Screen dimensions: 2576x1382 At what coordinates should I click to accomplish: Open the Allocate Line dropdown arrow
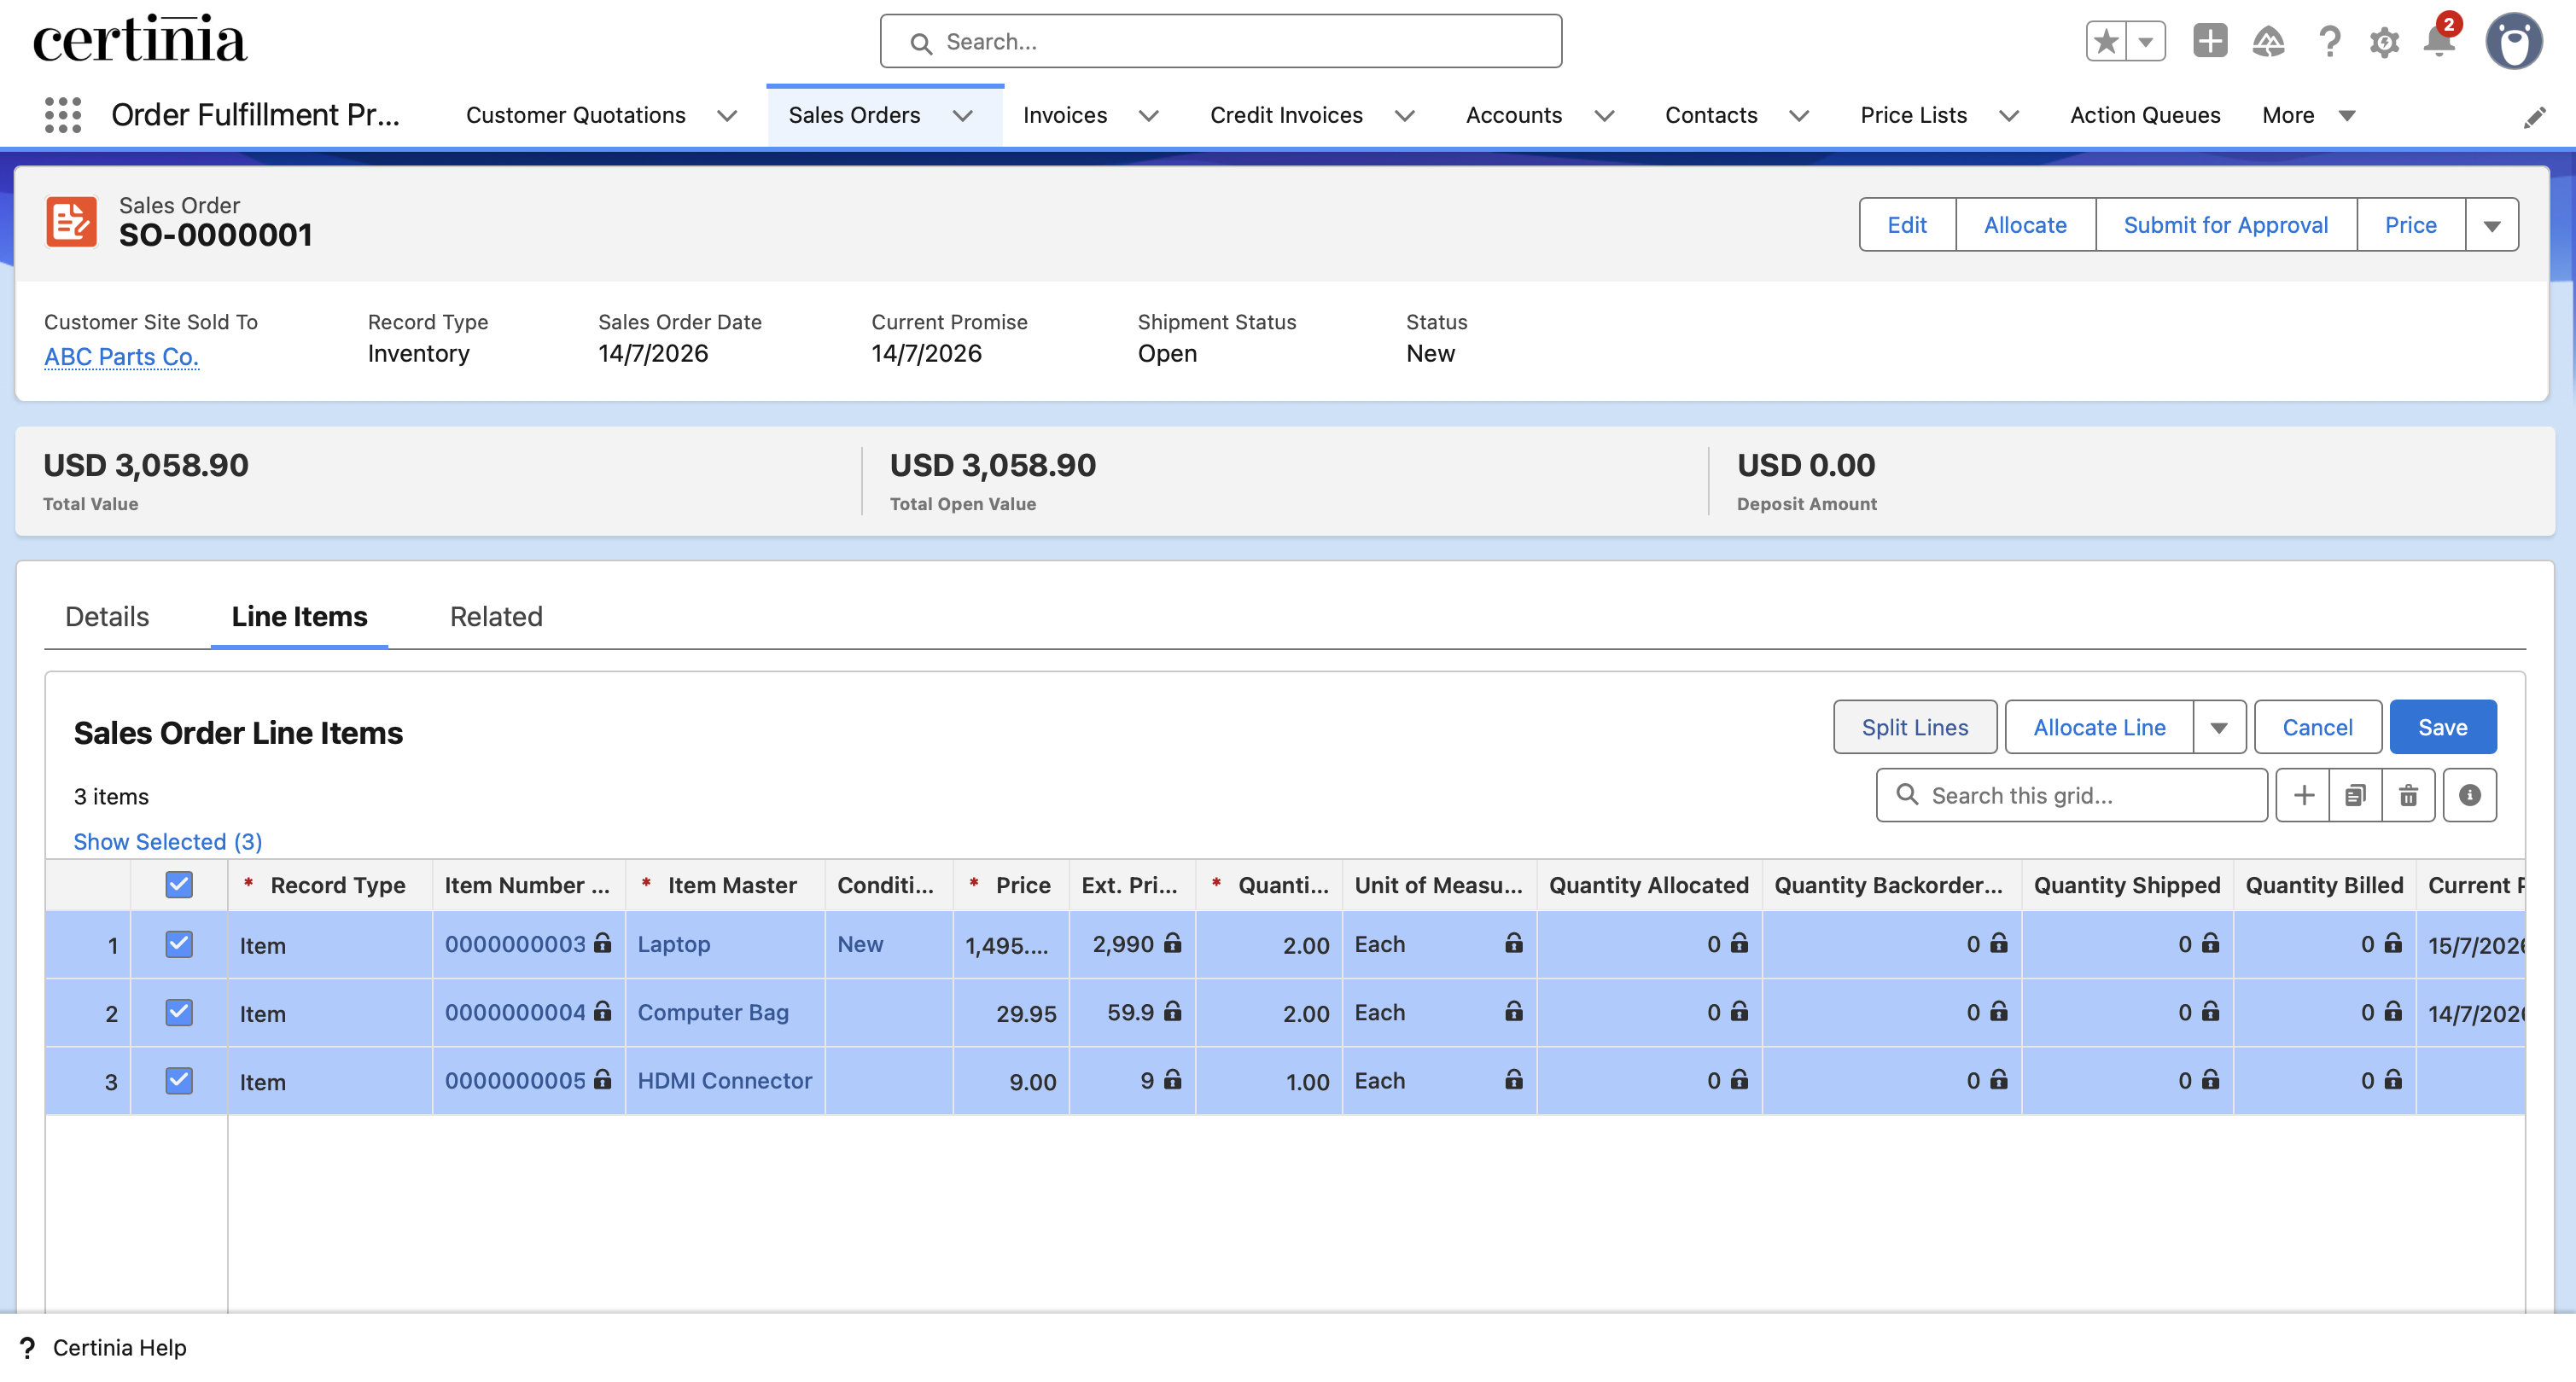coord(2219,728)
